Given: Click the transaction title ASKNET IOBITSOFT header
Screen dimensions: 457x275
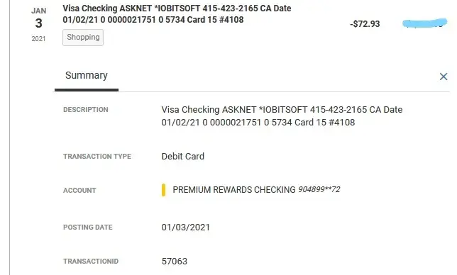Looking at the screenshot, I should (177, 14).
